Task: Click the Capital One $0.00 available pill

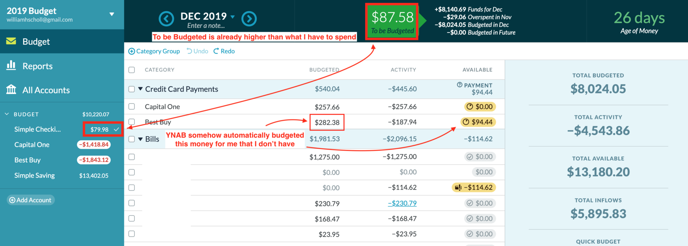Action: tap(480, 107)
